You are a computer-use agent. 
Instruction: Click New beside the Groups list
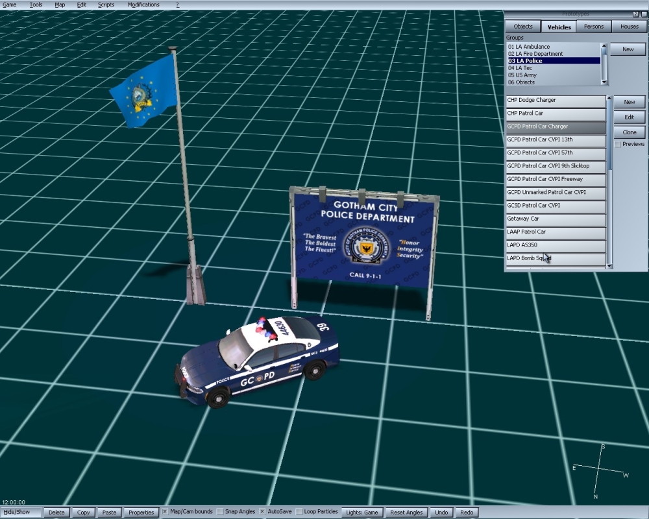pyautogui.click(x=628, y=49)
